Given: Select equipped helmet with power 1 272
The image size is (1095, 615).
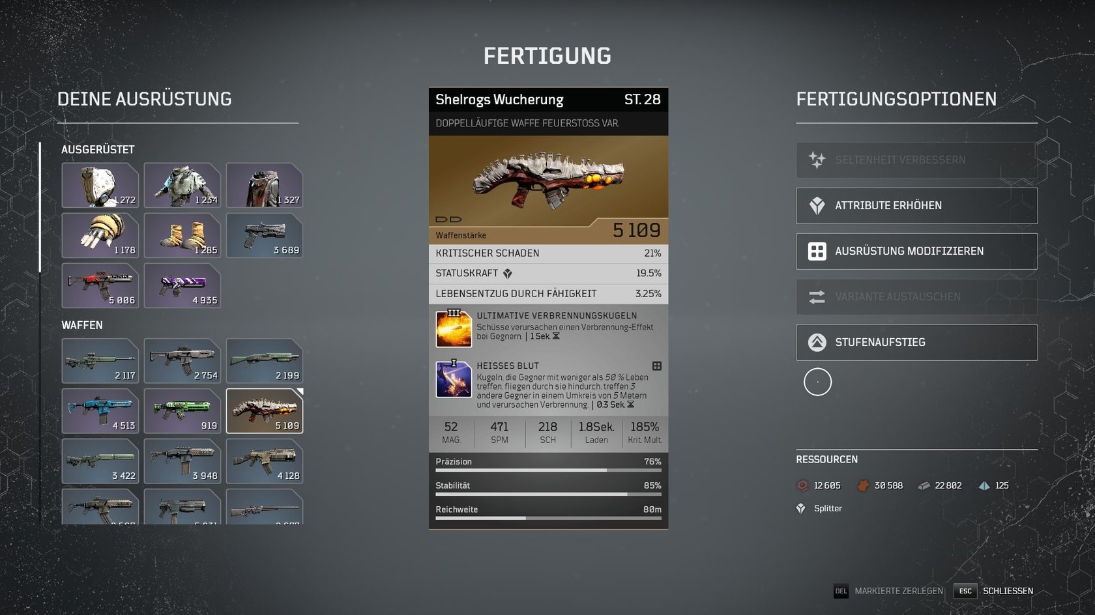Looking at the screenshot, I should click(x=100, y=186).
